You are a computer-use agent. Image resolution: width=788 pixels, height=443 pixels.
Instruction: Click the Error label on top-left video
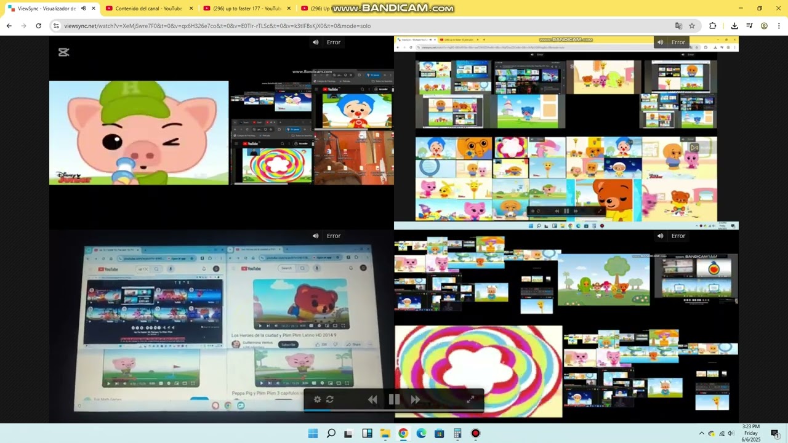pos(334,42)
